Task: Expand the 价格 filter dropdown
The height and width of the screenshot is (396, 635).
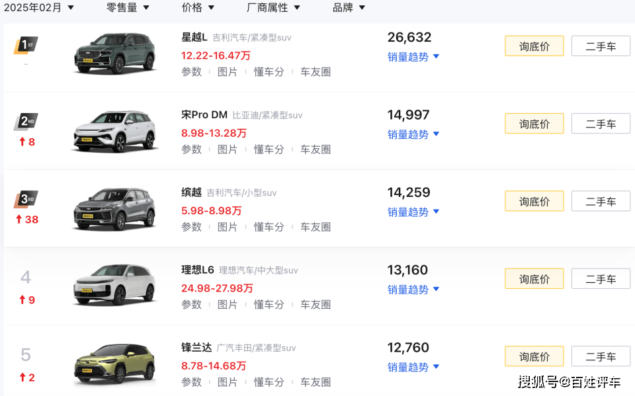Action: click(198, 7)
